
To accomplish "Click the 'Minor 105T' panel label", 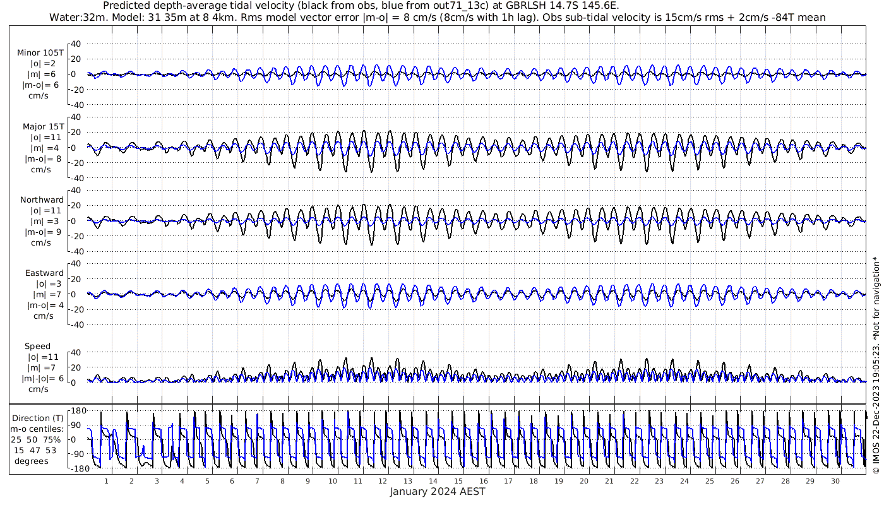I will [x=40, y=53].
